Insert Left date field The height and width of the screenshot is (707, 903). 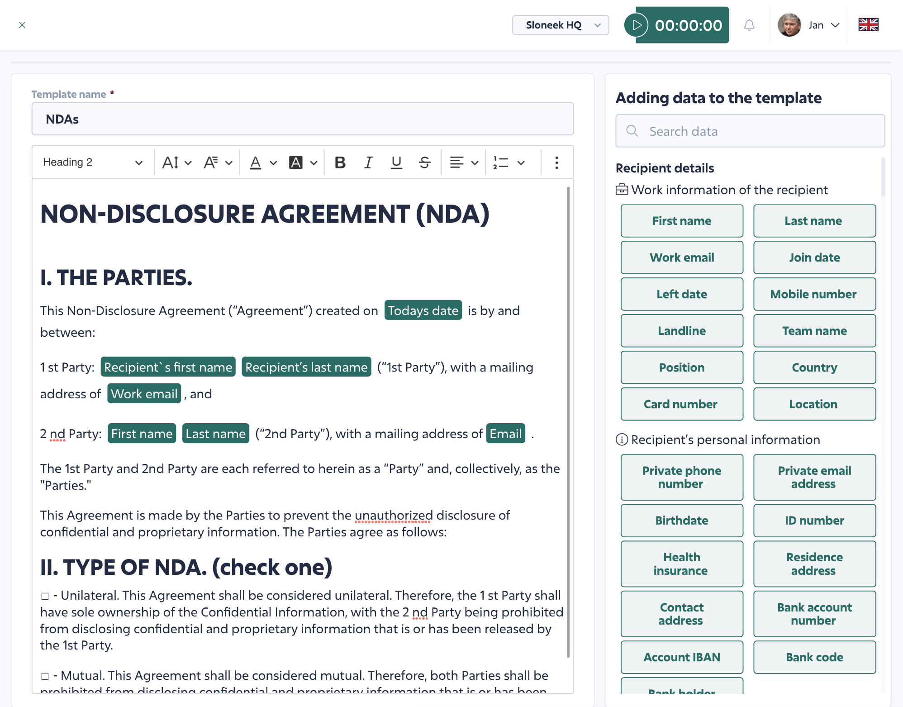(682, 294)
